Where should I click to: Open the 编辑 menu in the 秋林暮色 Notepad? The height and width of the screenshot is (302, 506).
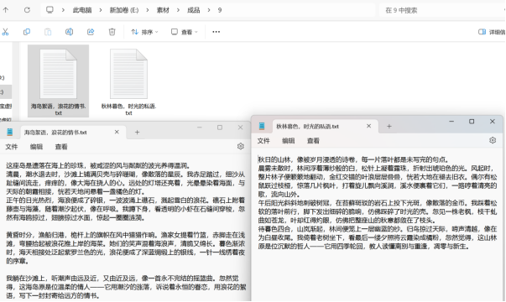[288, 141]
